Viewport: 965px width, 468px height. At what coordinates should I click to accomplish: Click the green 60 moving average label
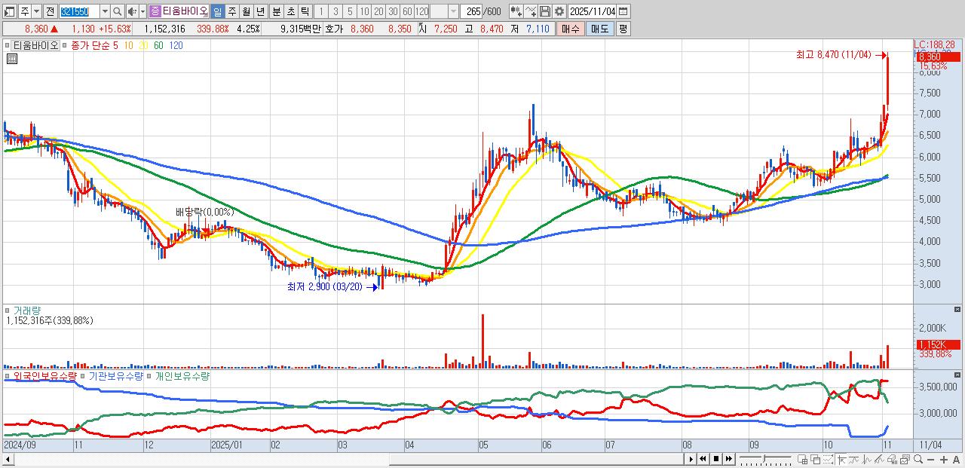coord(158,45)
